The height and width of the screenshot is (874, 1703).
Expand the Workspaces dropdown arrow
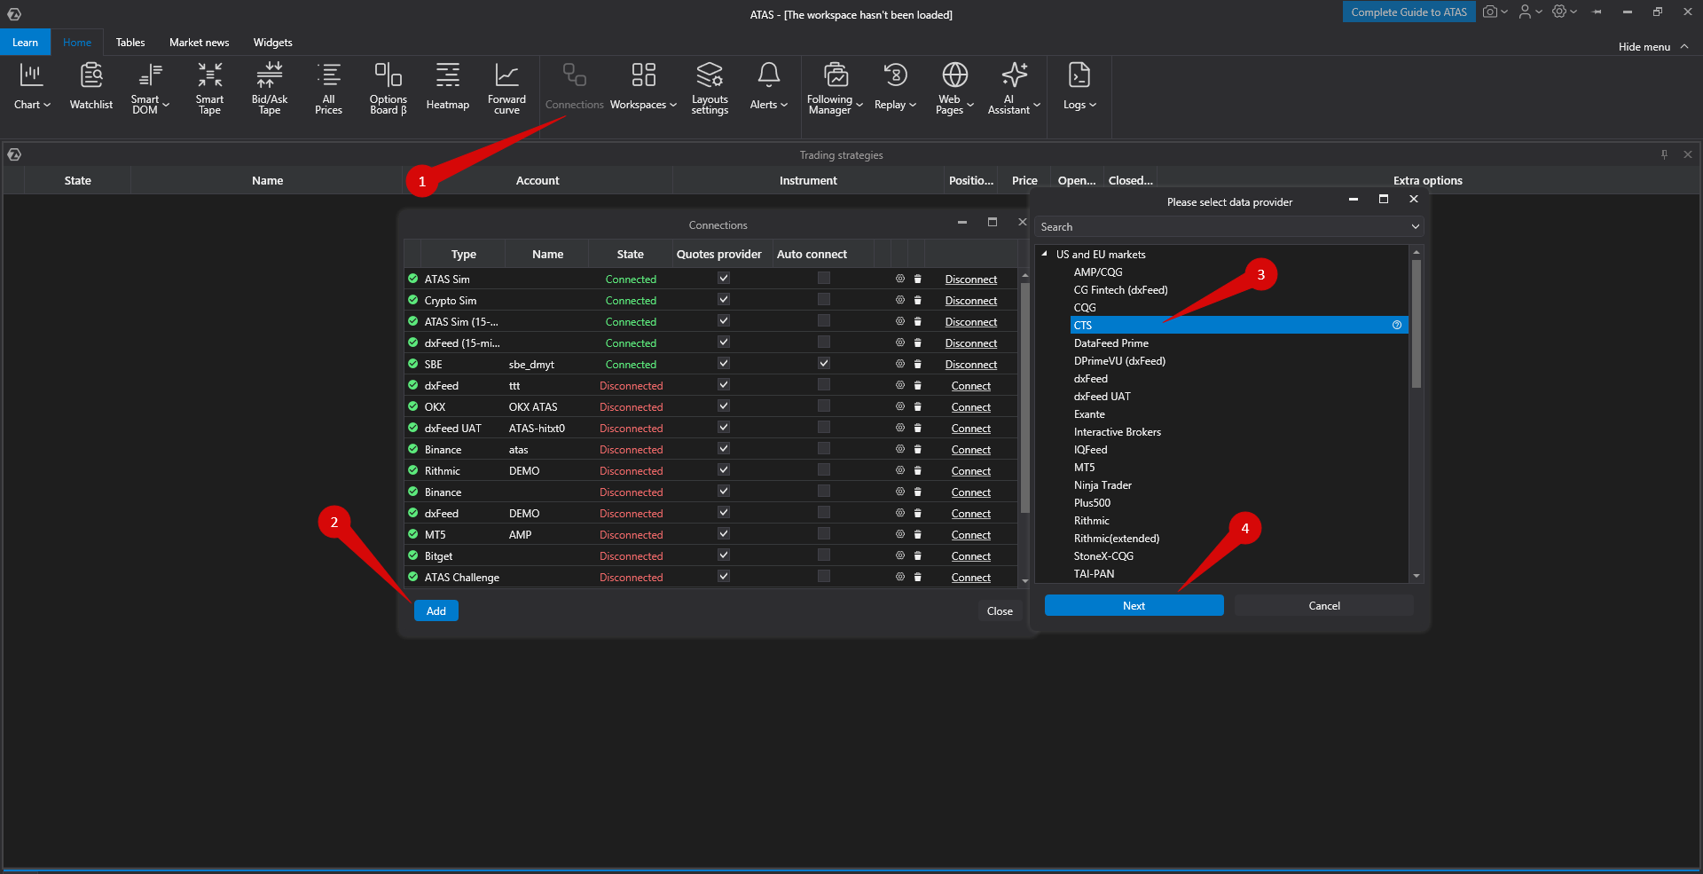(x=673, y=105)
